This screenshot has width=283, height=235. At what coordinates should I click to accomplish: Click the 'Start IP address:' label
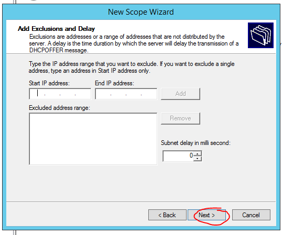[x=49, y=83]
